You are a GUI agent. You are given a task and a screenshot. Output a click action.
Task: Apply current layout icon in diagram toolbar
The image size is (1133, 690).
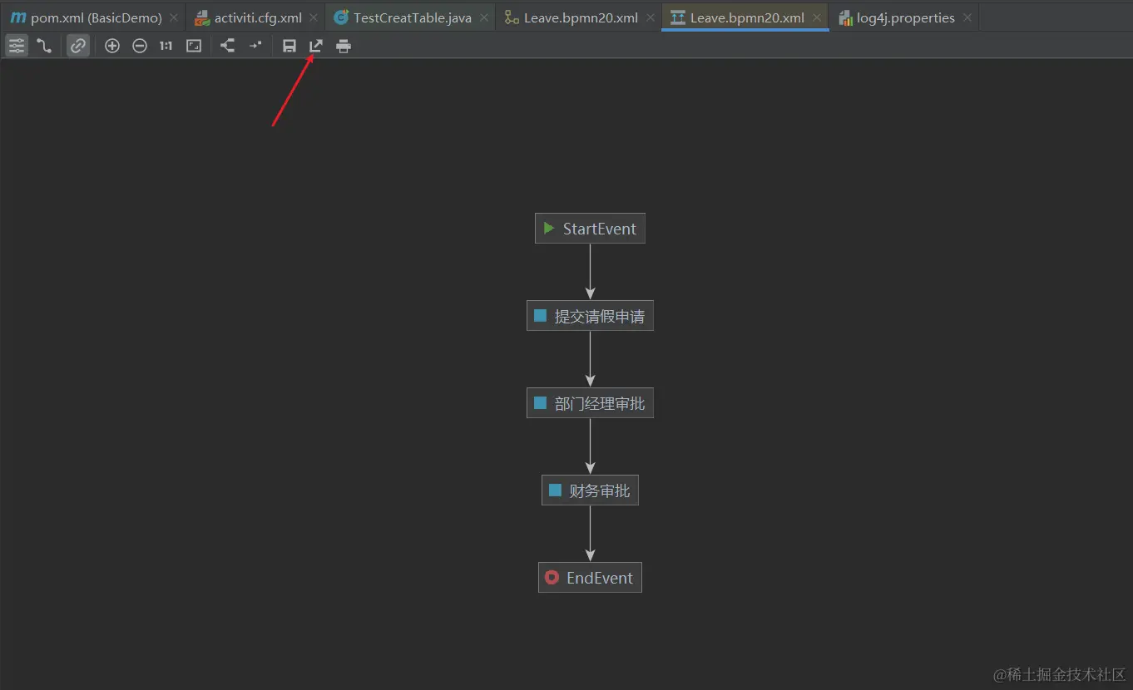(x=227, y=46)
